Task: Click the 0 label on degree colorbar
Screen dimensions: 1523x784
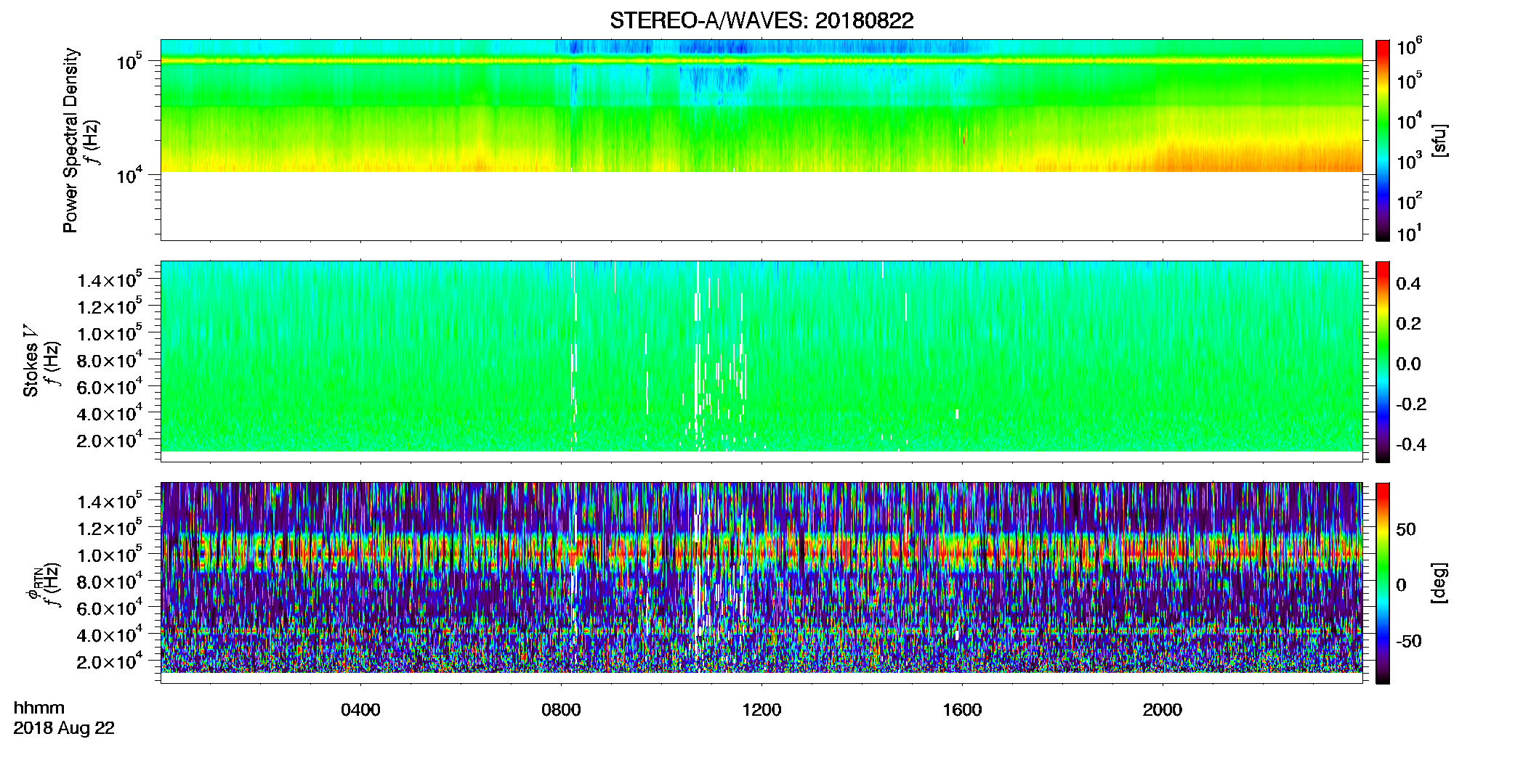Action: (1401, 585)
